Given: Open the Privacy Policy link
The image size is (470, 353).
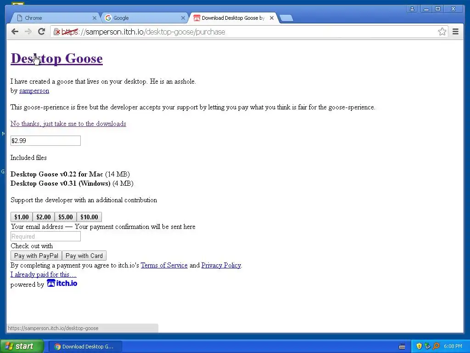Looking at the screenshot, I should click(x=221, y=265).
